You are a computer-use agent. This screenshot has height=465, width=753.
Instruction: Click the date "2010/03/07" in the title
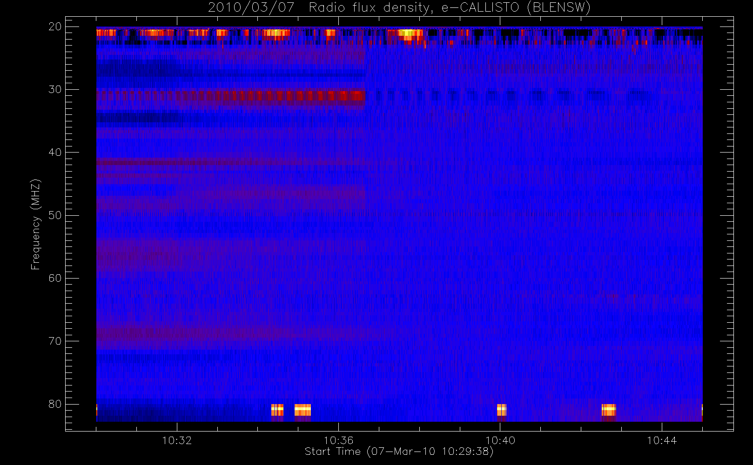click(x=251, y=8)
